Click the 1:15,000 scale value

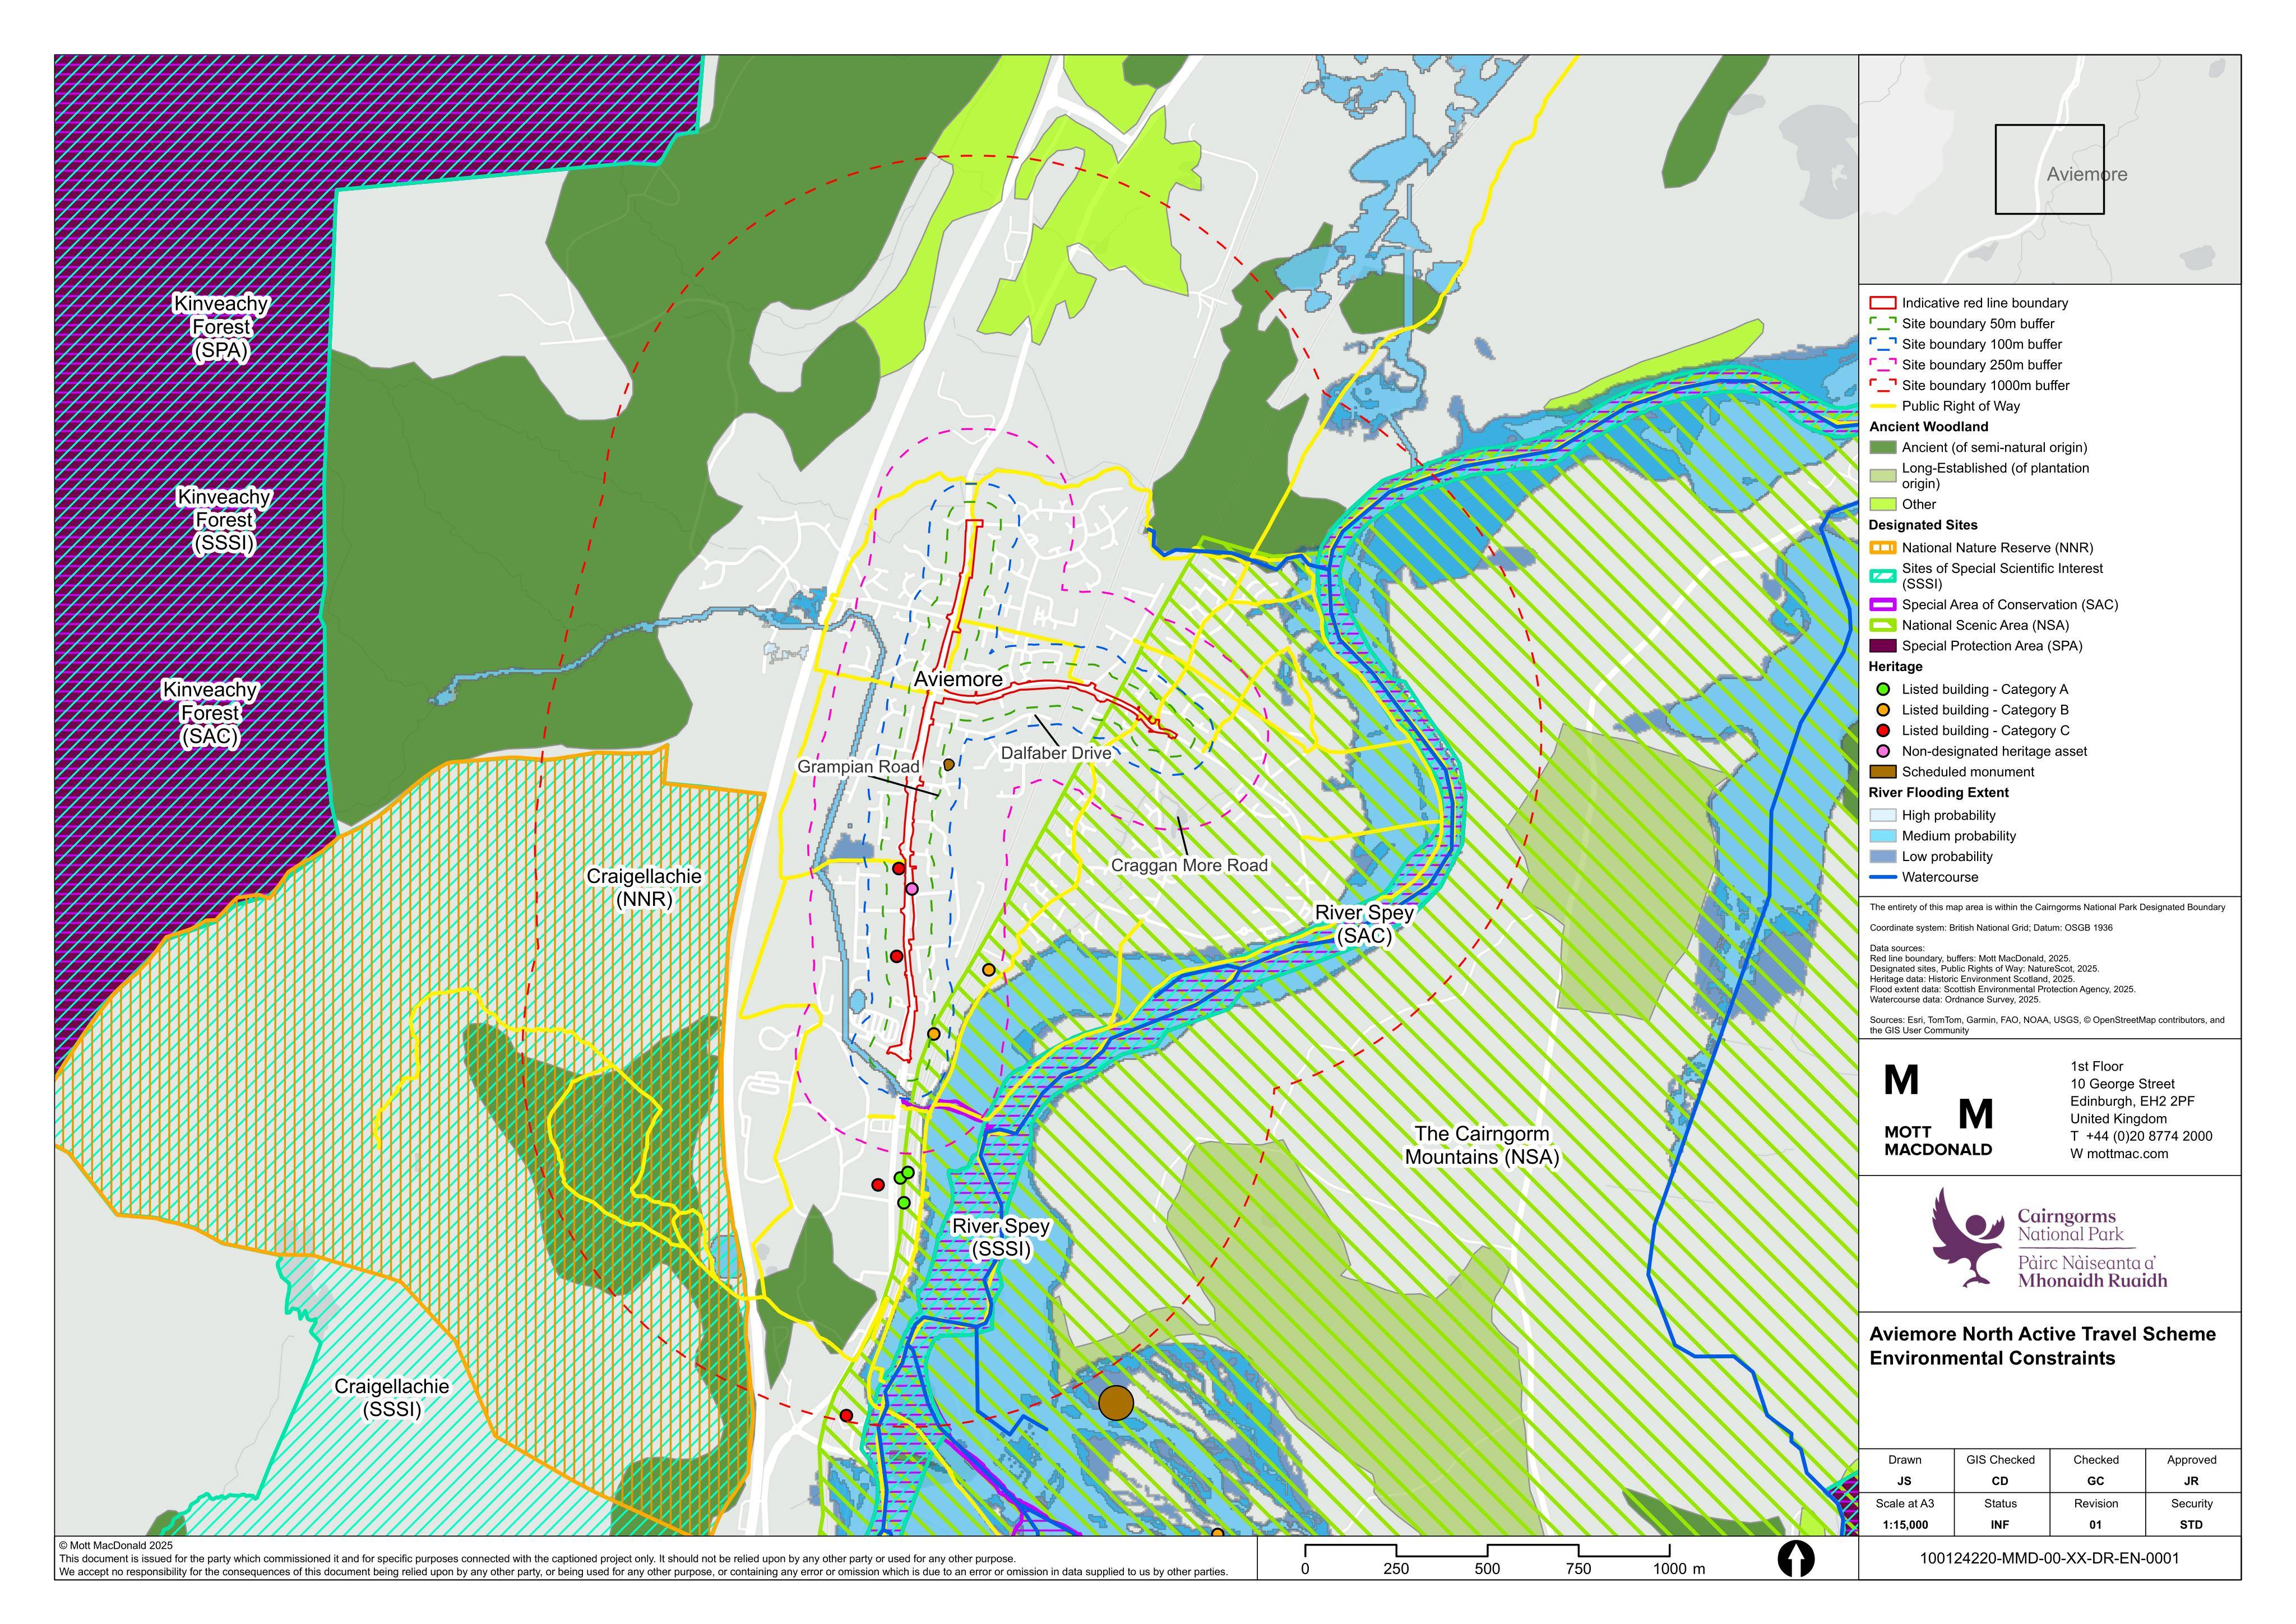click(x=1904, y=1525)
